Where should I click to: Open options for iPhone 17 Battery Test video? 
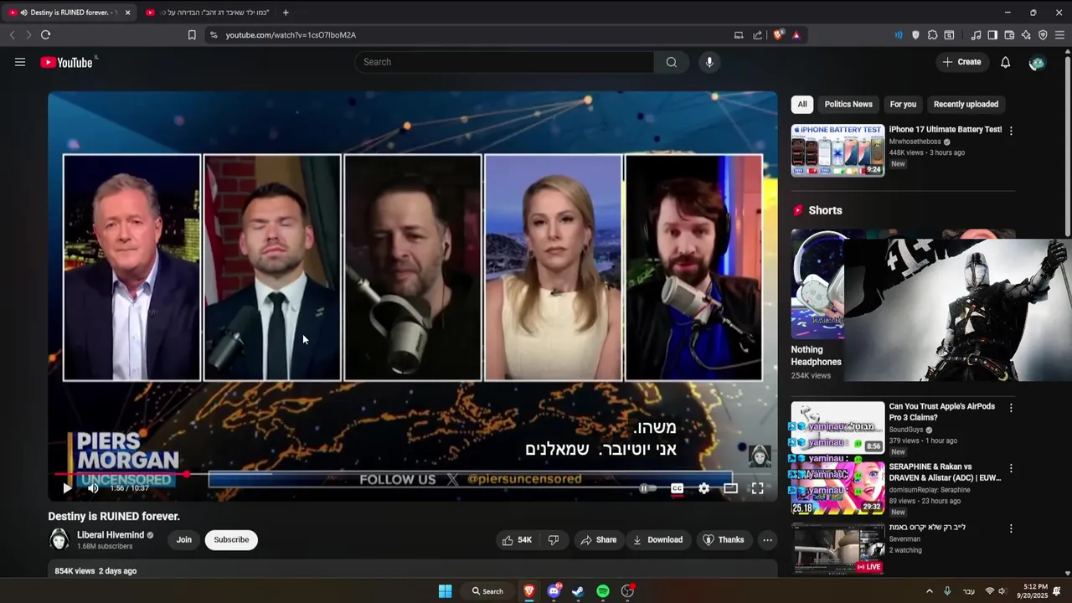(x=1011, y=131)
